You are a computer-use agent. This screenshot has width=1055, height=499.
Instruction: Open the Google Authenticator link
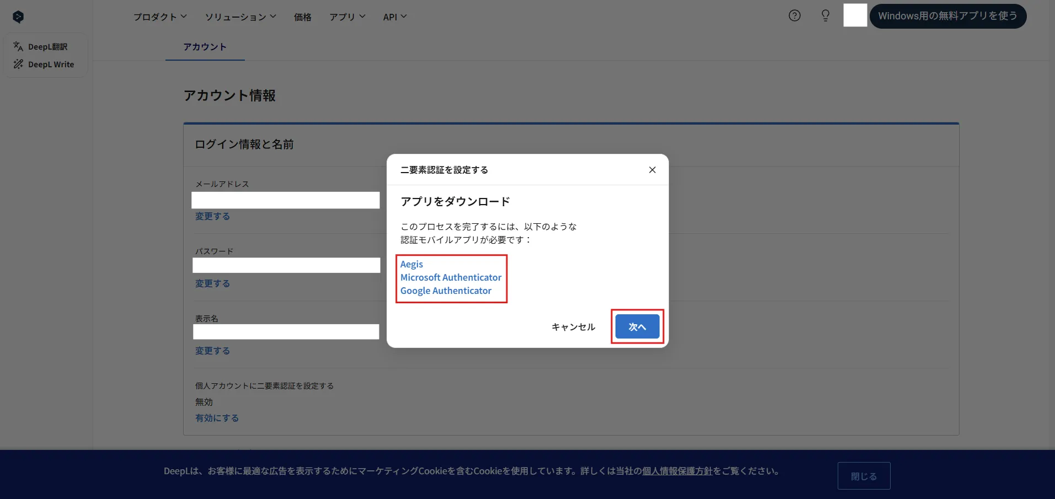pos(446,291)
